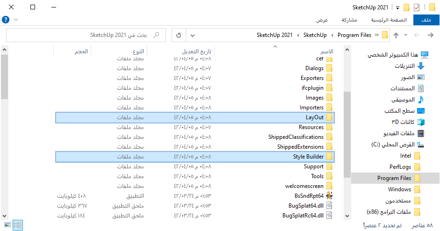Click the welcomescreen folder icon
440x231 pixels.
point(330,186)
